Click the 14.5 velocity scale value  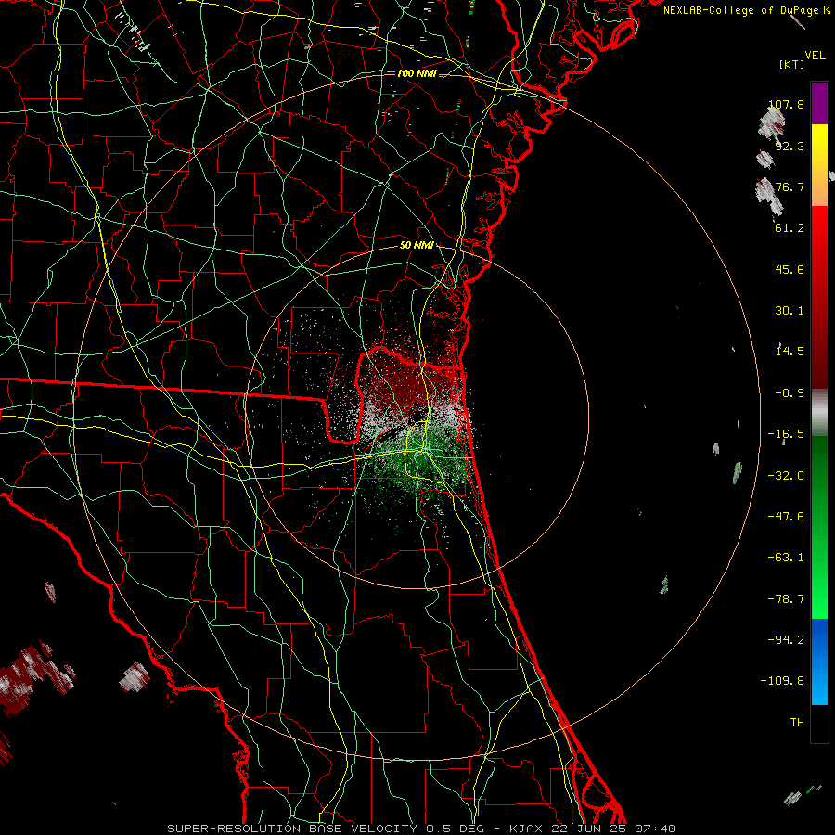pyautogui.click(x=790, y=352)
